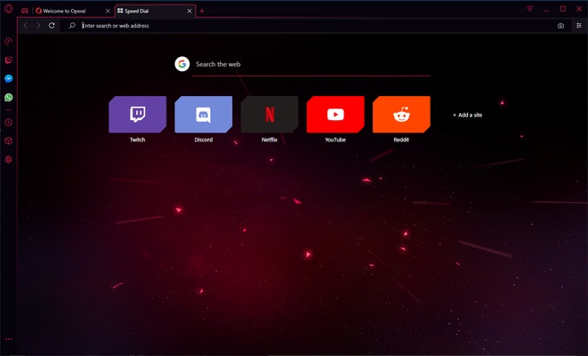Open History clock icon in sidebar
The width and height of the screenshot is (588, 356).
pos(8,122)
